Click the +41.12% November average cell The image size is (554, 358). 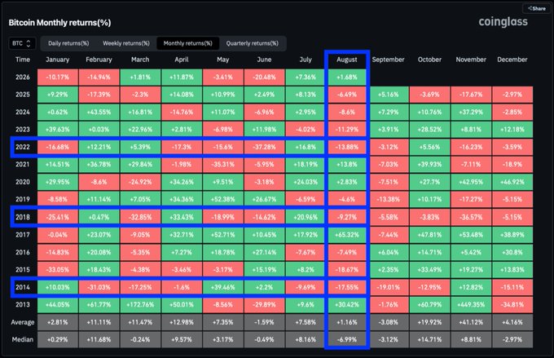tap(471, 322)
